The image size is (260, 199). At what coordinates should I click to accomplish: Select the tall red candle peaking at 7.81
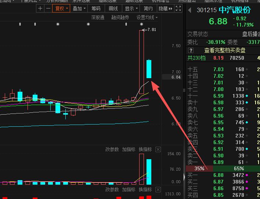click(x=141, y=62)
